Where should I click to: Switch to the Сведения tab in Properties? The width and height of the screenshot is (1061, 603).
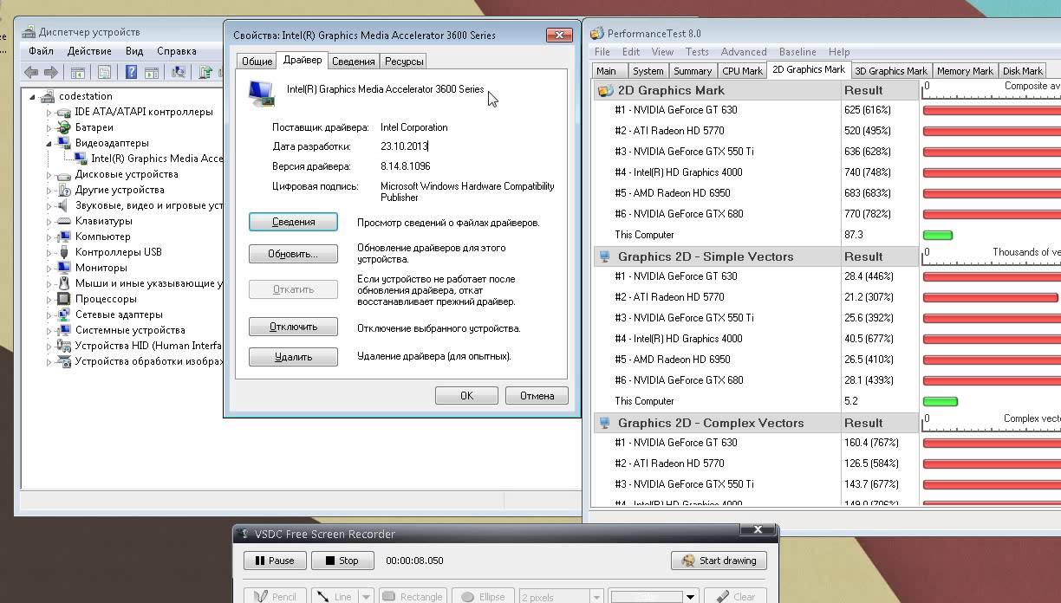point(353,62)
